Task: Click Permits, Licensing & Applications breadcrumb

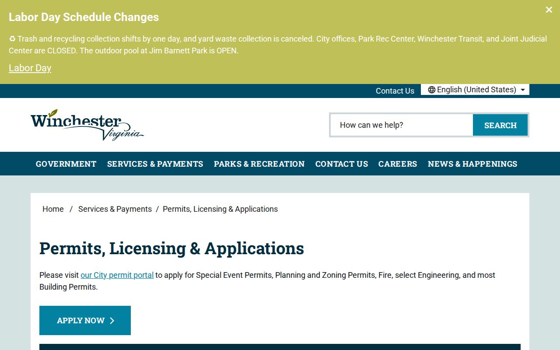Action: (x=220, y=209)
